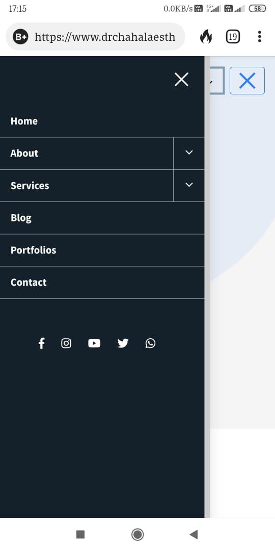This screenshot has width=275, height=551.
Task: Tap the Android home circle button
Action: click(x=137, y=535)
